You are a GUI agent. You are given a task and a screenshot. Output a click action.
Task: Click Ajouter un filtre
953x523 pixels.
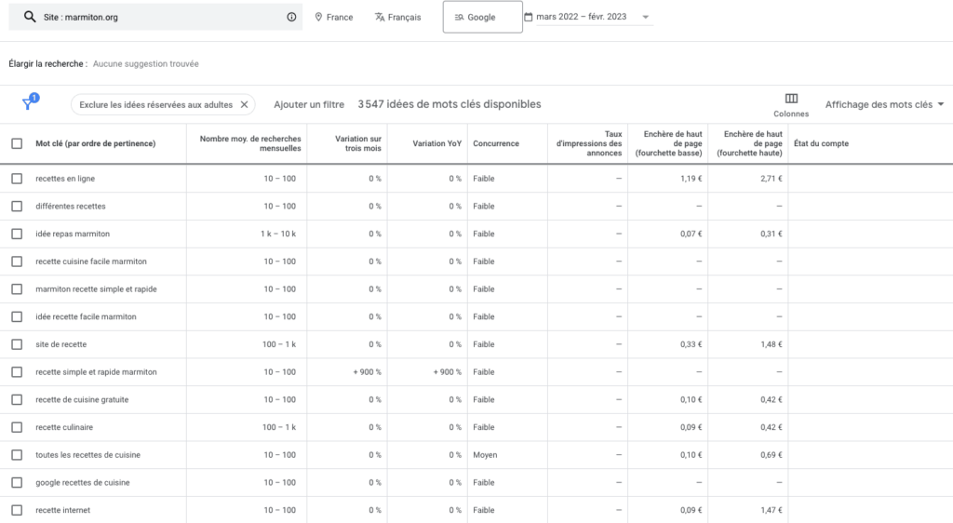309,104
